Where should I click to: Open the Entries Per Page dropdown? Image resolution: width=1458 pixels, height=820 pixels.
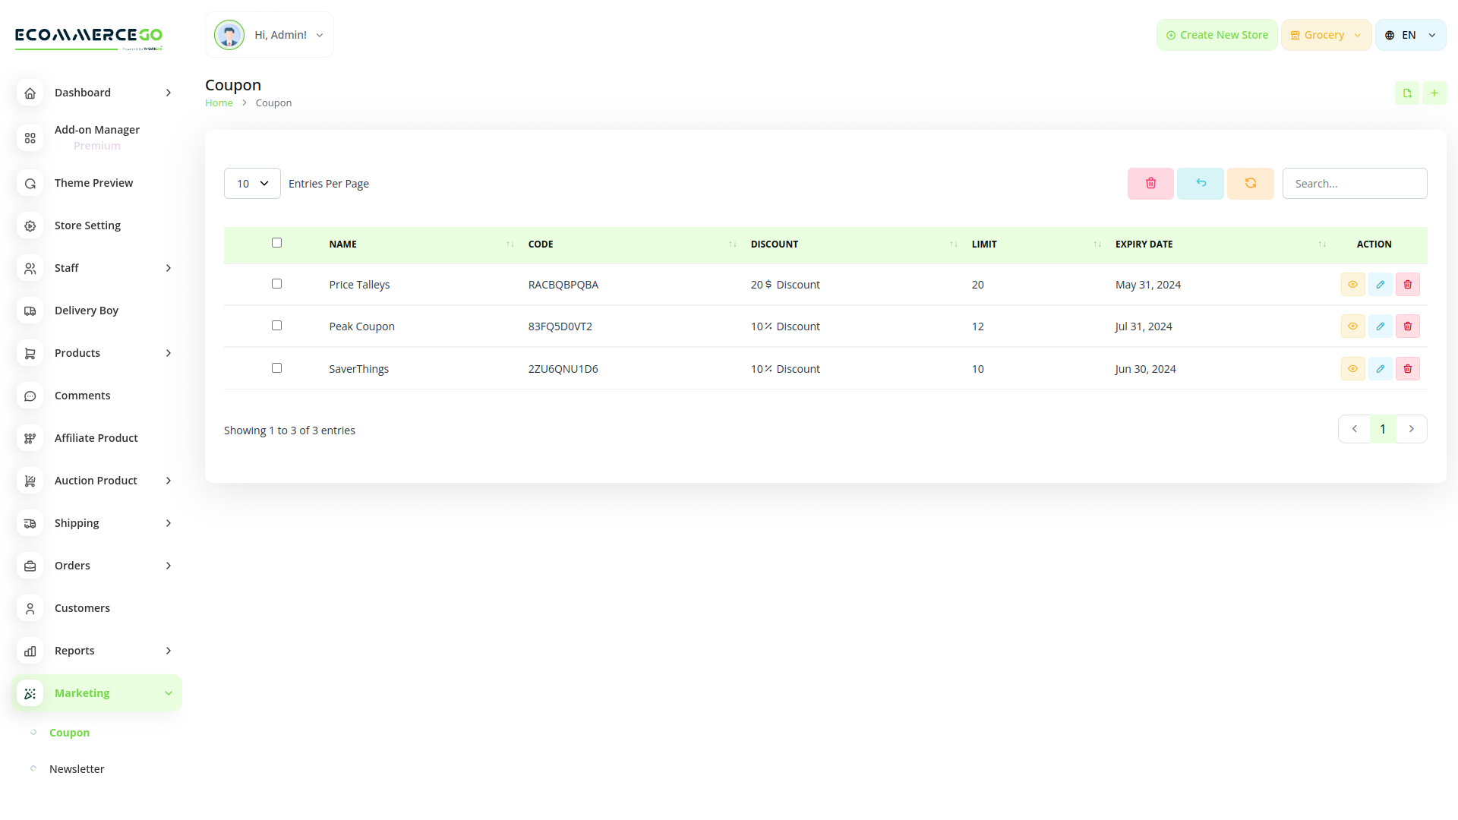click(x=252, y=183)
